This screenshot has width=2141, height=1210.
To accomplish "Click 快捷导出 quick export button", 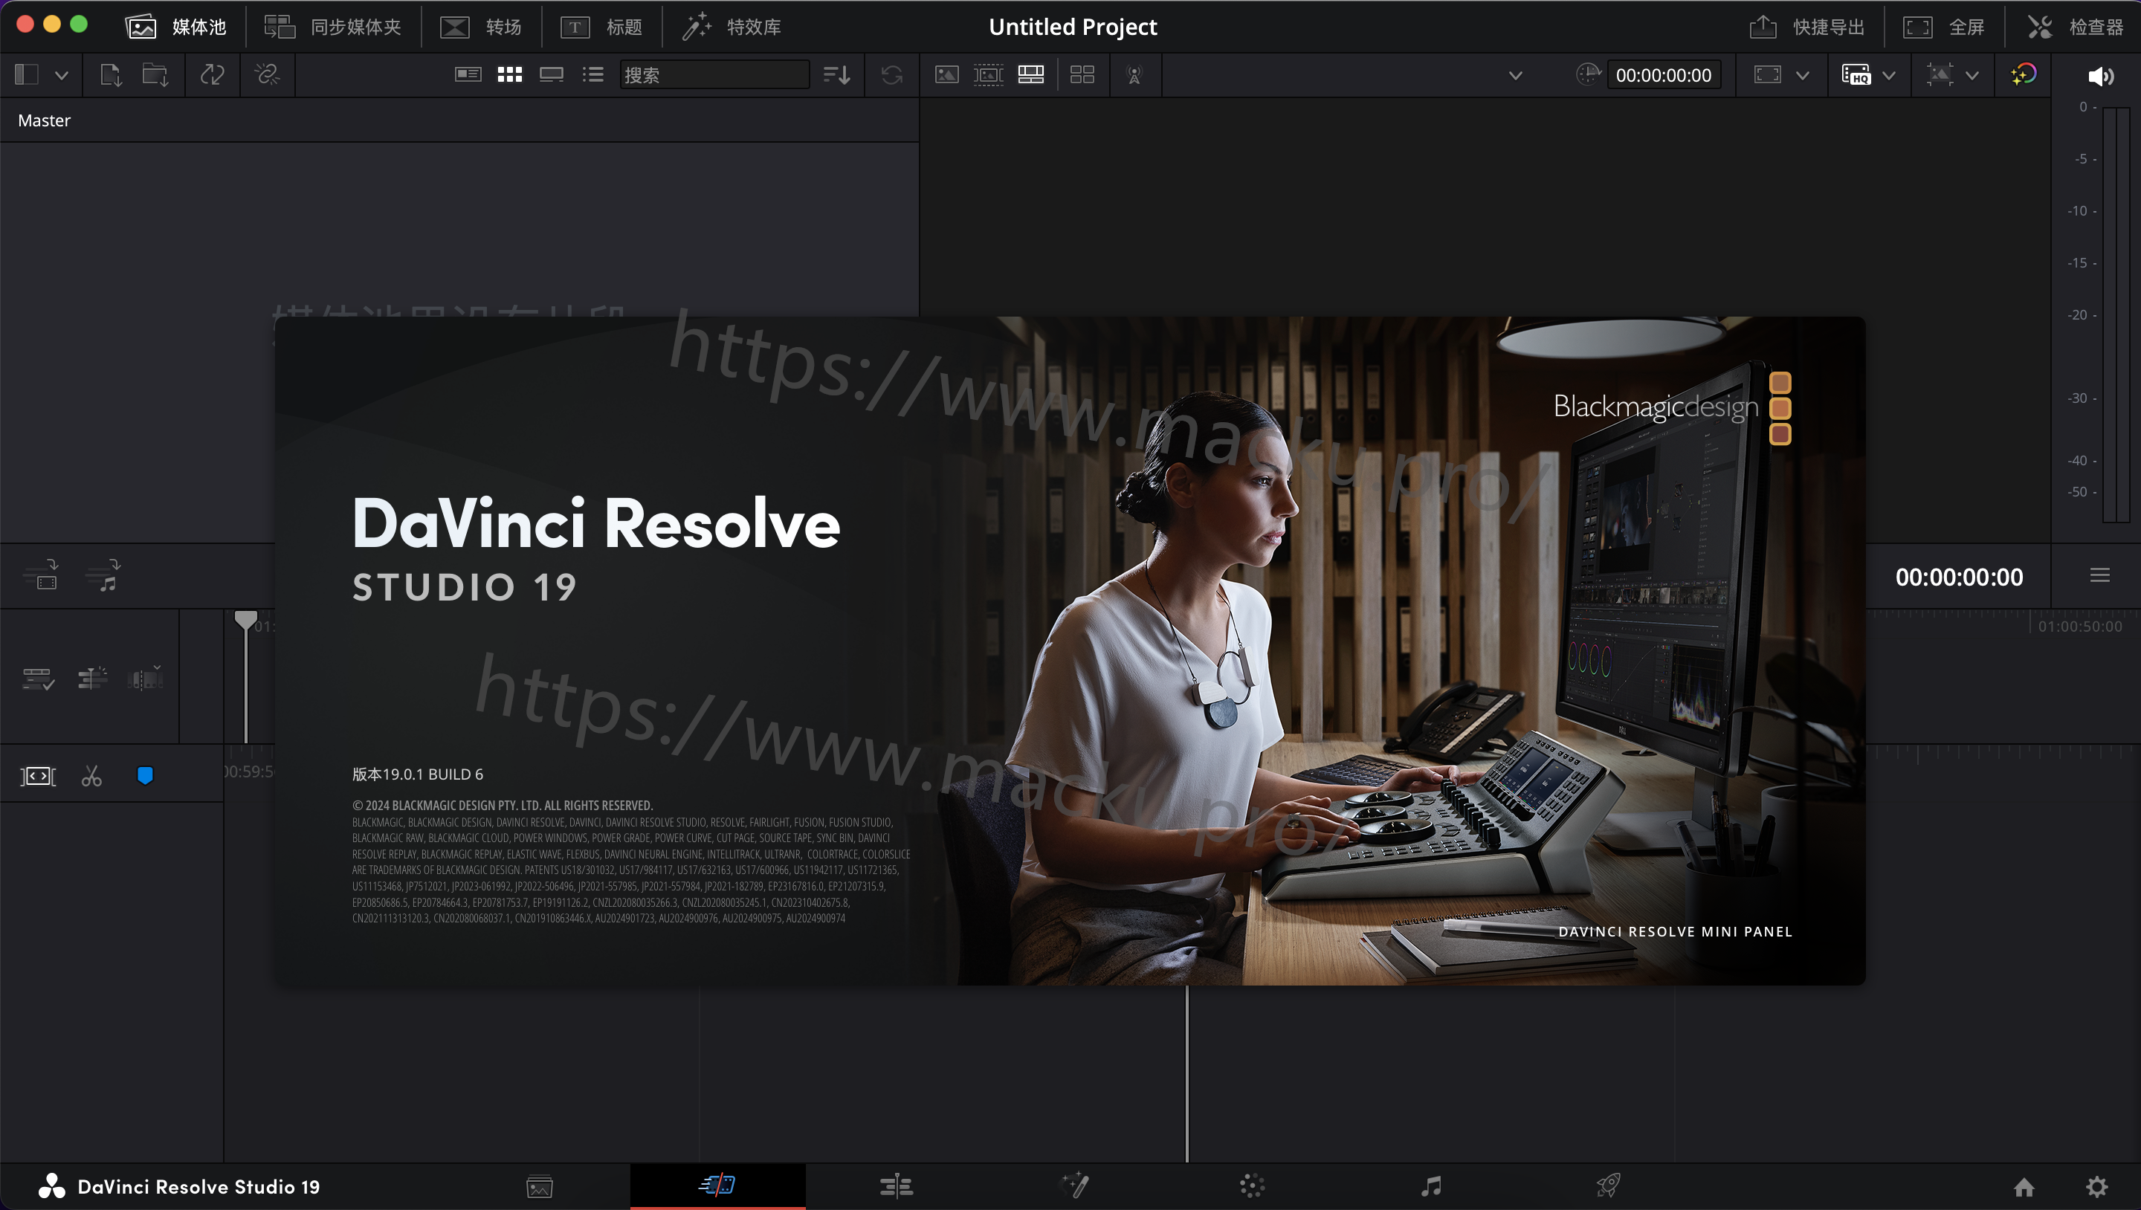I will tap(1807, 27).
